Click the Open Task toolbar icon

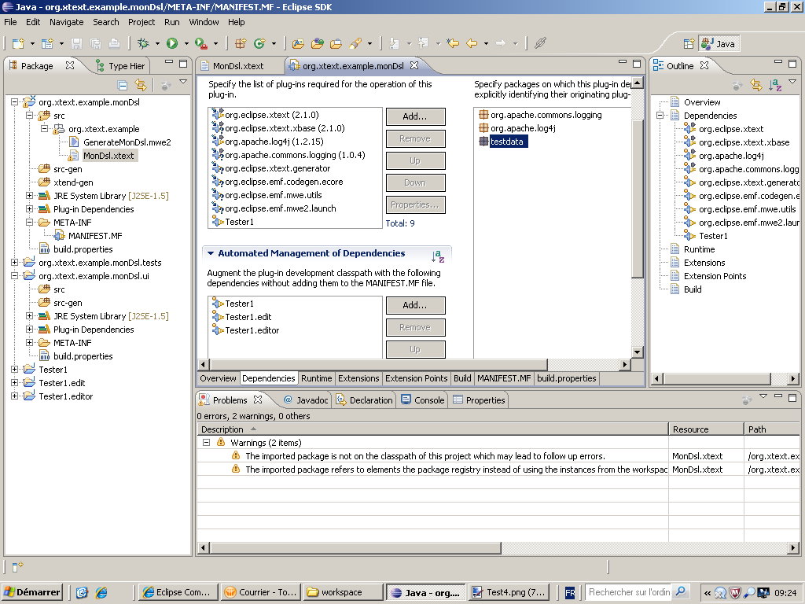[x=336, y=44]
